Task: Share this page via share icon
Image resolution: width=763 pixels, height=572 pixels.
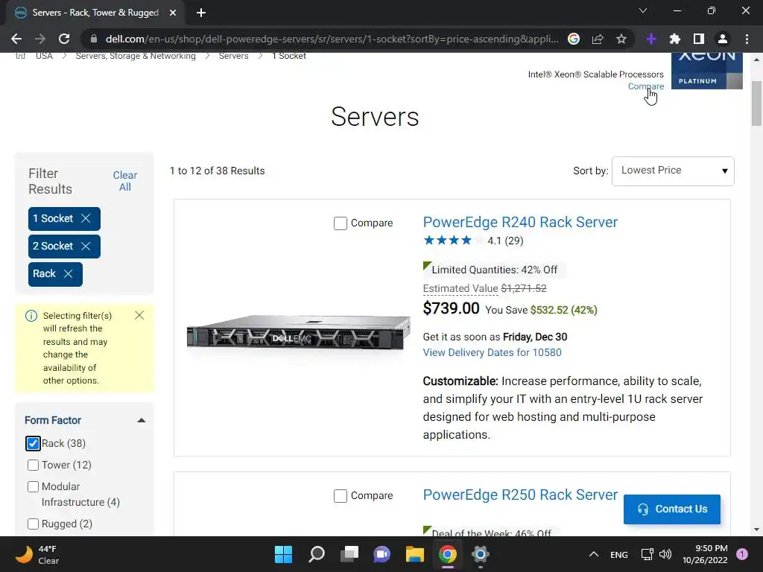Action: [598, 39]
